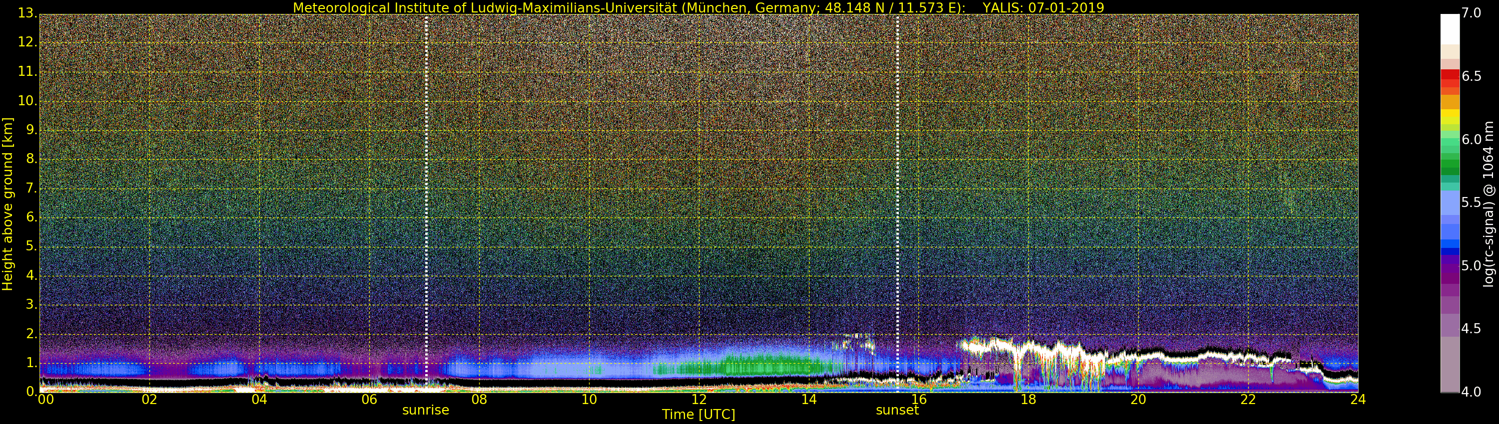
Task: Click the 12 time tick label
Action: (699, 400)
